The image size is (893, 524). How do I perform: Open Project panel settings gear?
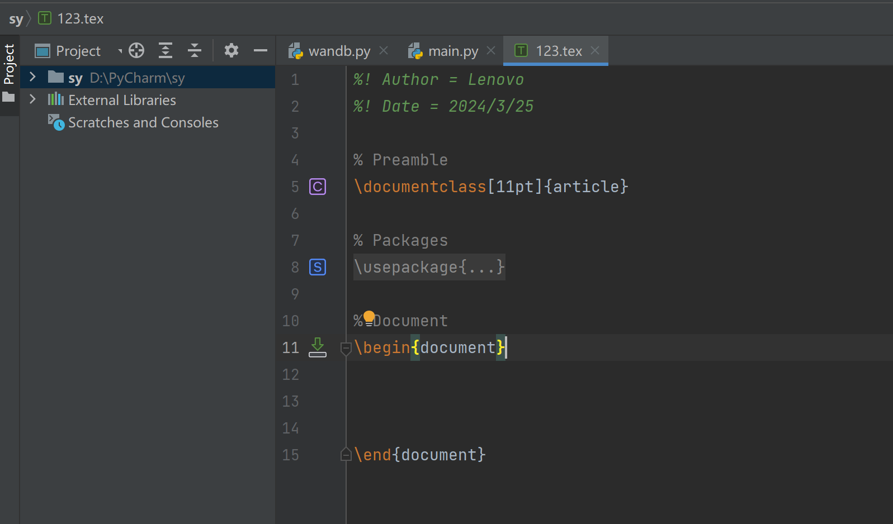tap(231, 51)
